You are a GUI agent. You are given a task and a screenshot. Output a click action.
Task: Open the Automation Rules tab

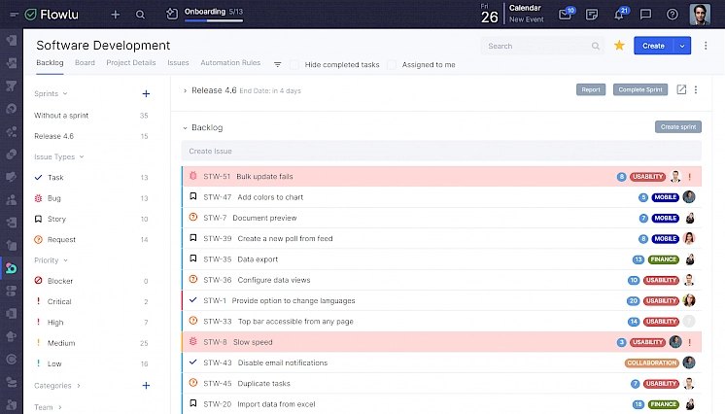pyautogui.click(x=230, y=63)
